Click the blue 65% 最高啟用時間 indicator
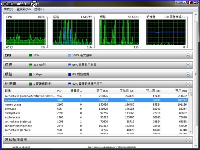 coord(70,65)
